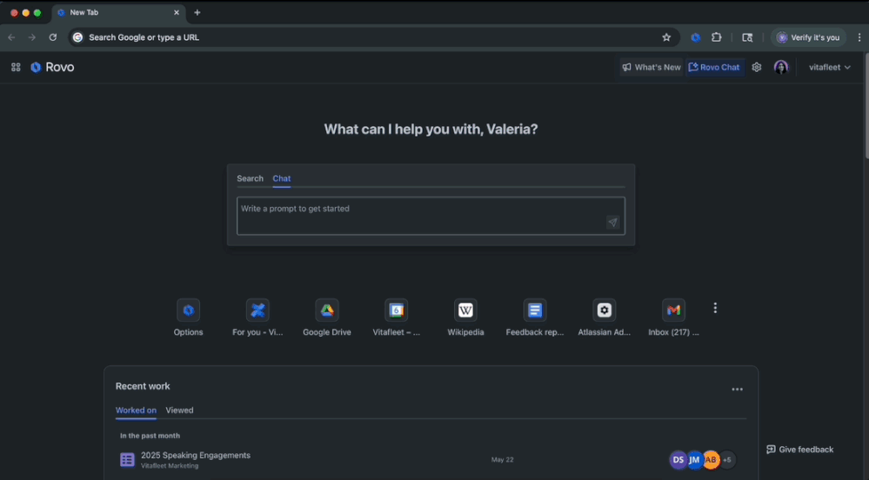Open the Gmail Inbox shortcut

(673, 310)
